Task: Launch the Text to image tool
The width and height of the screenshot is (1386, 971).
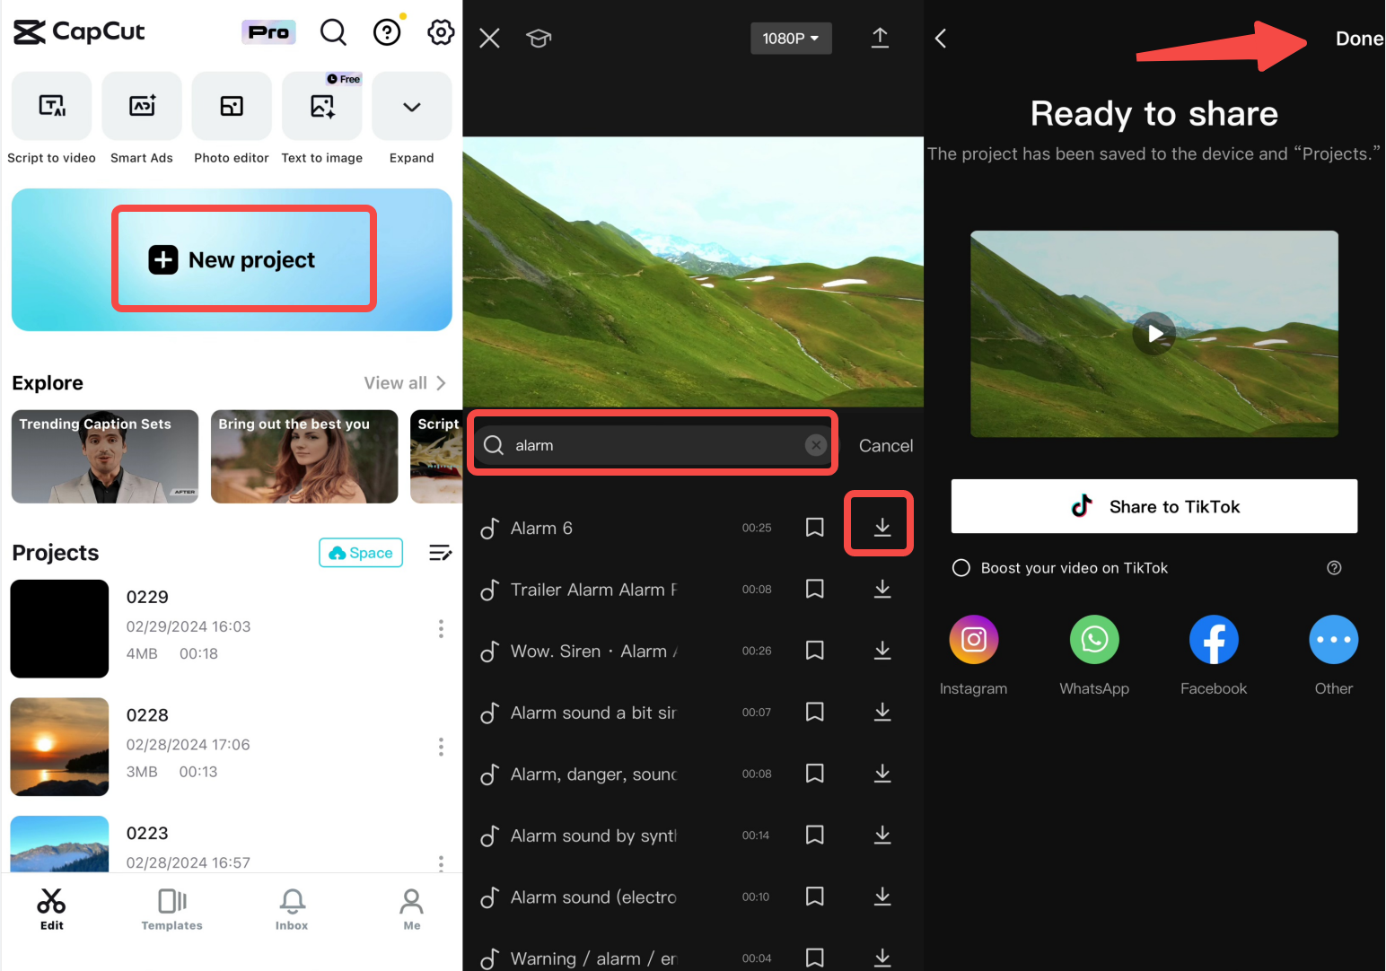Action: [x=321, y=117]
